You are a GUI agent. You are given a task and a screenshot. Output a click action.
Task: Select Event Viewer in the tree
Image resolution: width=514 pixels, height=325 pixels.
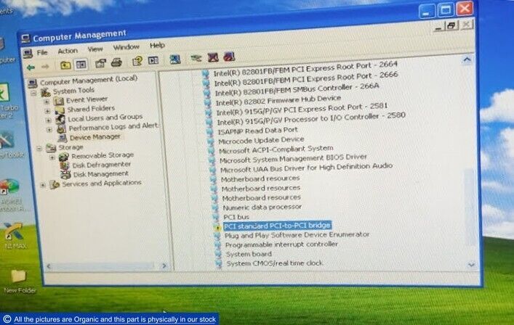click(x=87, y=99)
